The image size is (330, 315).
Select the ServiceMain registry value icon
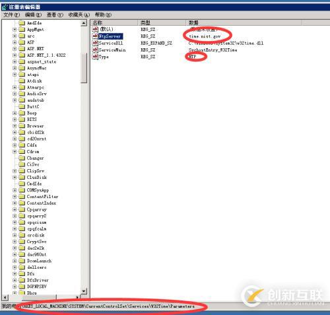(x=95, y=50)
